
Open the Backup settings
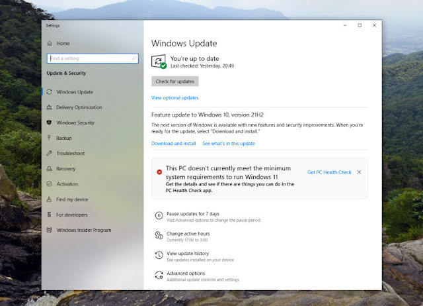[x=64, y=138]
